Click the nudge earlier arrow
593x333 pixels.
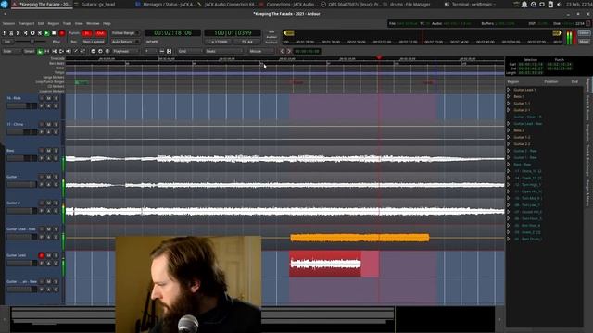pyautogui.click(x=282, y=52)
